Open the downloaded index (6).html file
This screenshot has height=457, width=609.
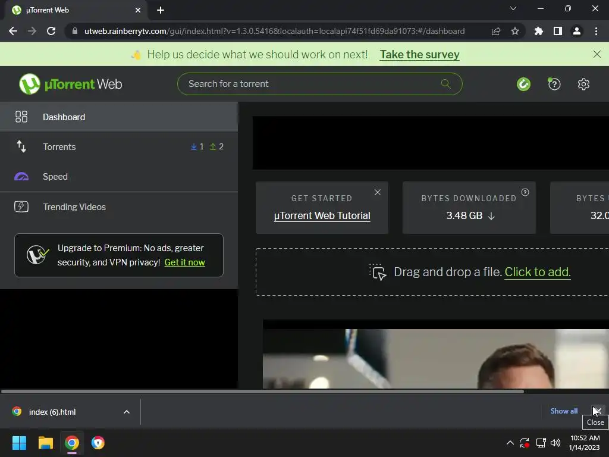pyautogui.click(x=52, y=412)
